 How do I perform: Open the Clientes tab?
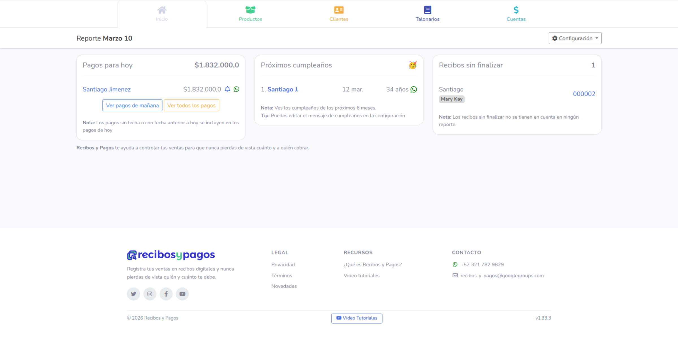339,14
